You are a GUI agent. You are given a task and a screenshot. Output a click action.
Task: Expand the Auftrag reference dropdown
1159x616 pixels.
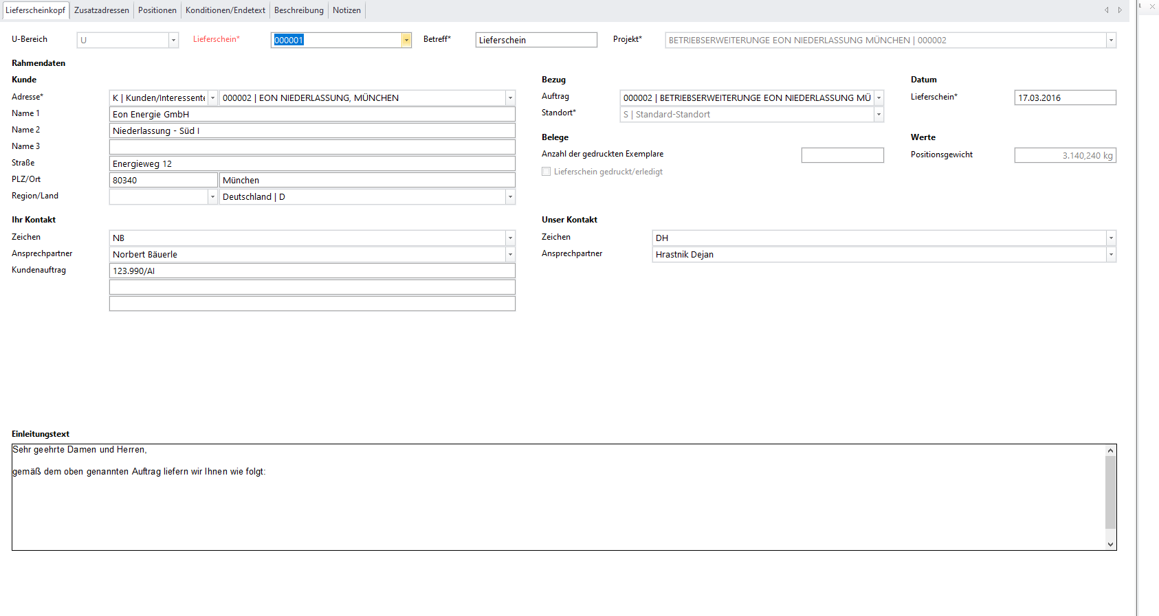[x=879, y=98]
